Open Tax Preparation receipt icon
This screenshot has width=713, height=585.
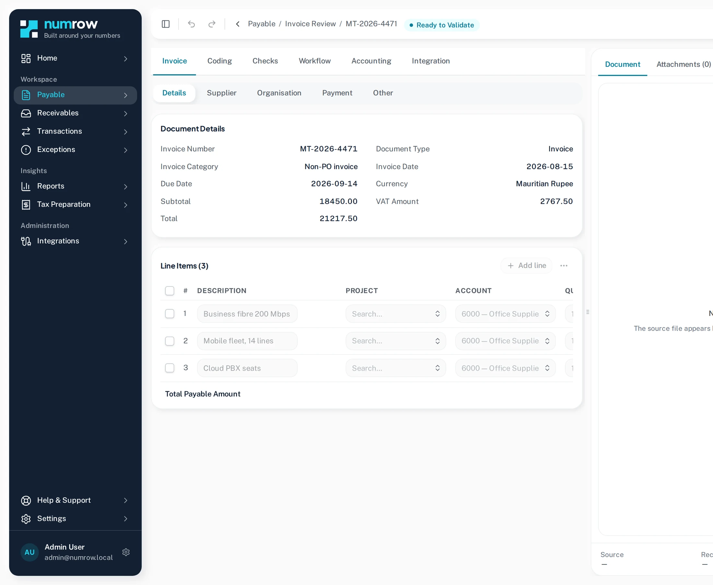[x=26, y=205]
